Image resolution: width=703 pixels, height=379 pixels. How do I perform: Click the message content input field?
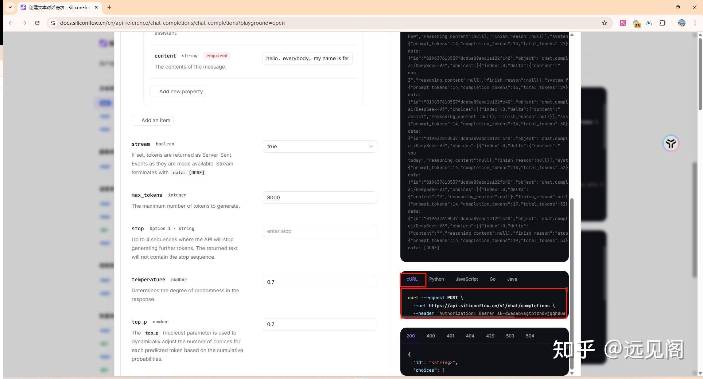pyautogui.click(x=307, y=58)
